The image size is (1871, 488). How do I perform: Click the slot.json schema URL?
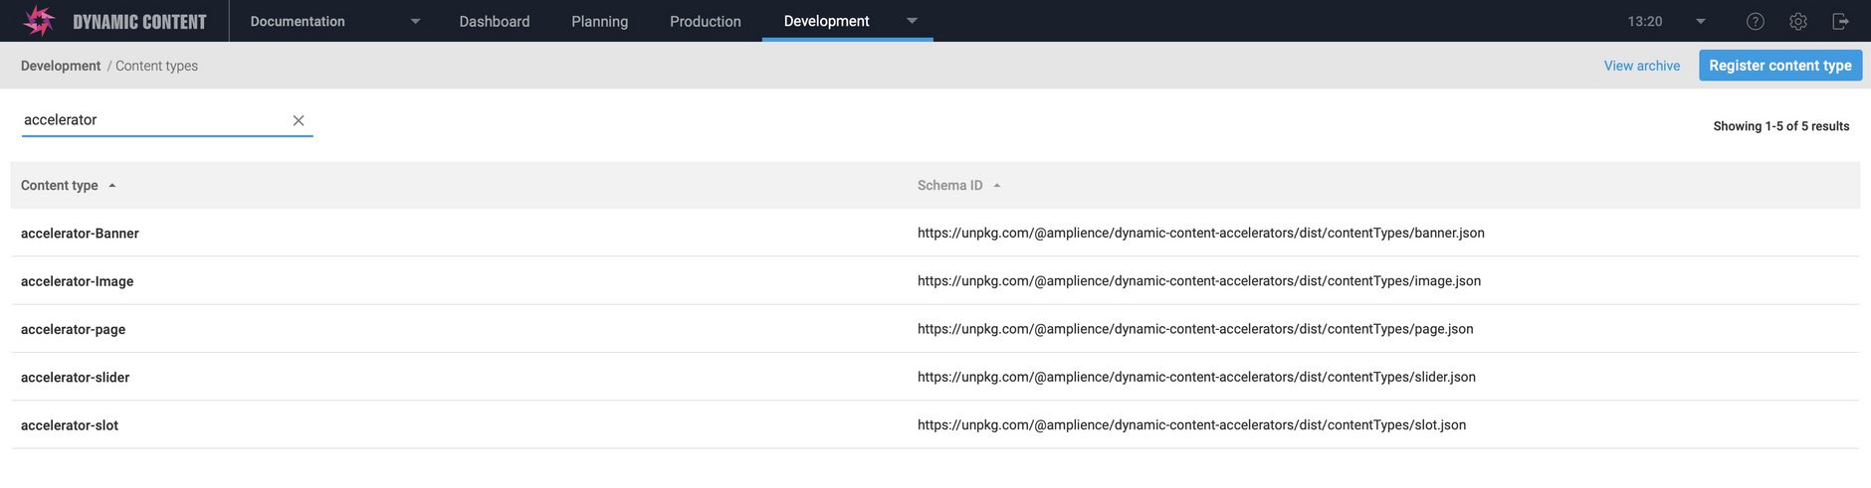[x=1191, y=425]
